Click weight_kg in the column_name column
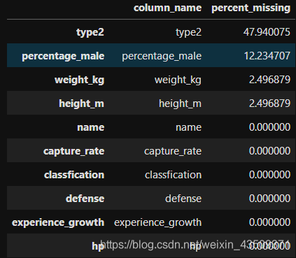Viewport: 296px width, 258px height. pyautogui.click(x=178, y=80)
